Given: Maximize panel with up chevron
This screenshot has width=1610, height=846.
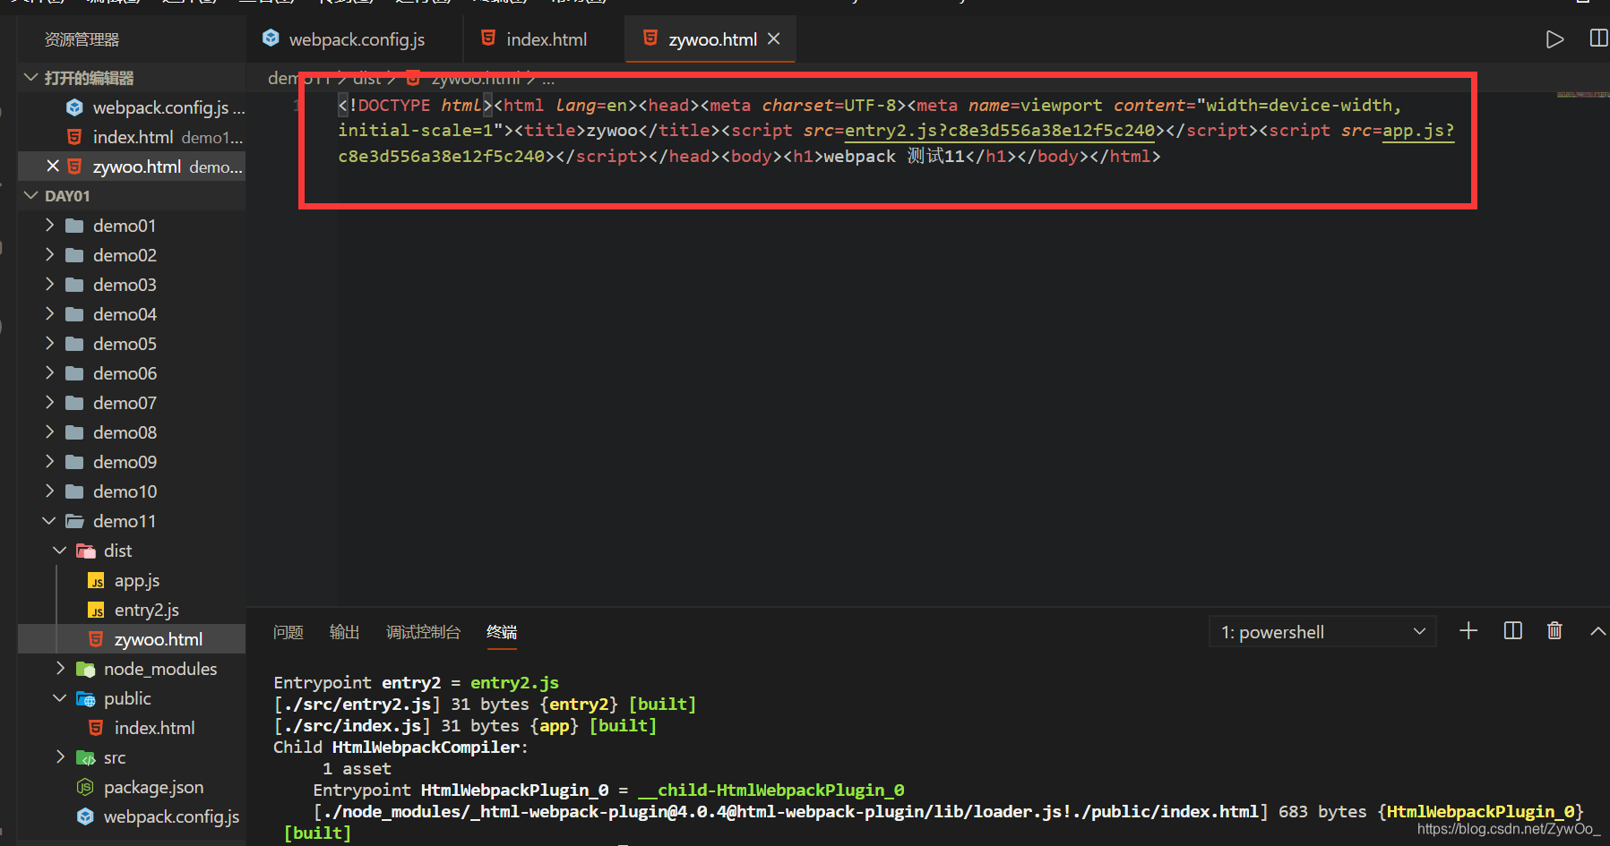Looking at the screenshot, I should point(1597,631).
